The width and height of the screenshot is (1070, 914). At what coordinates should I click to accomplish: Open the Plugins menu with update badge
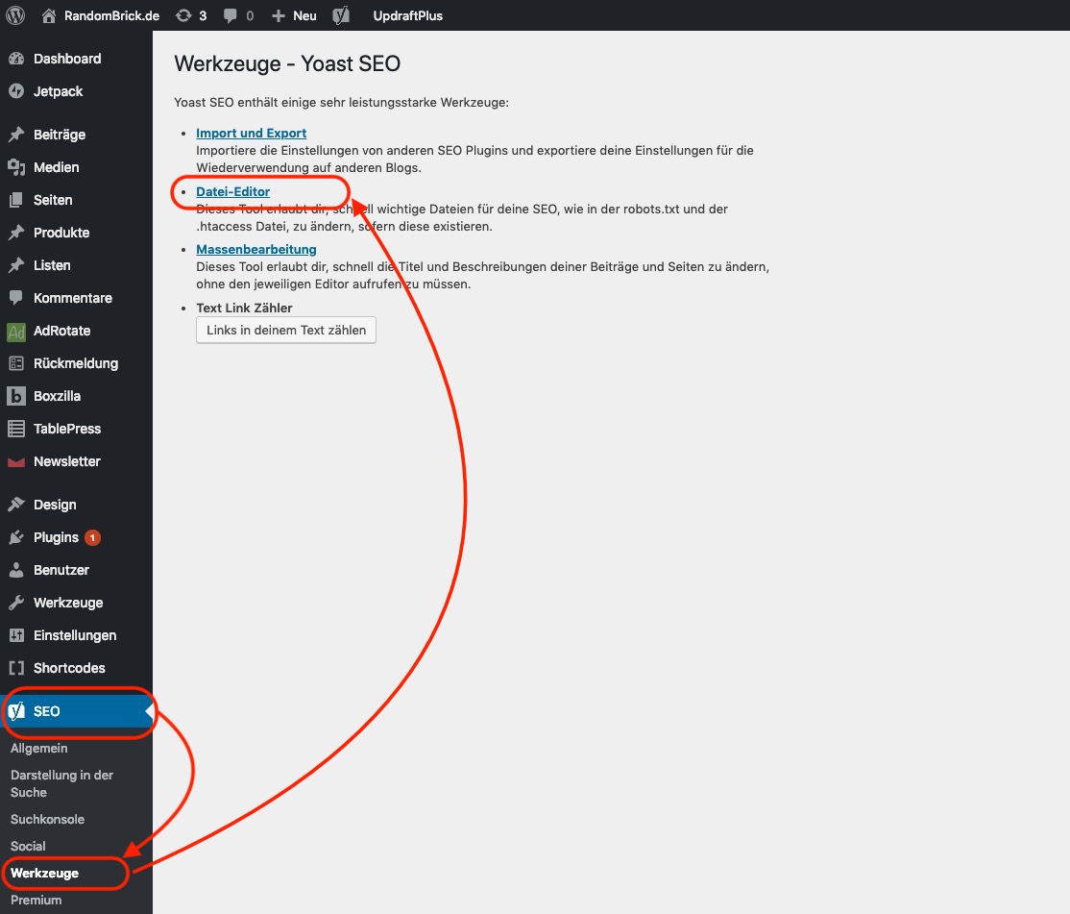click(x=56, y=537)
